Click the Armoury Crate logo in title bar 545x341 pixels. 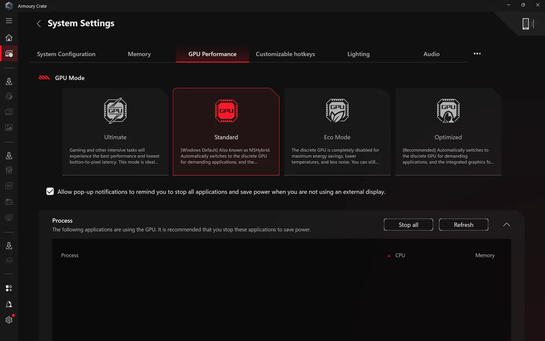pyautogui.click(x=9, y=5)
